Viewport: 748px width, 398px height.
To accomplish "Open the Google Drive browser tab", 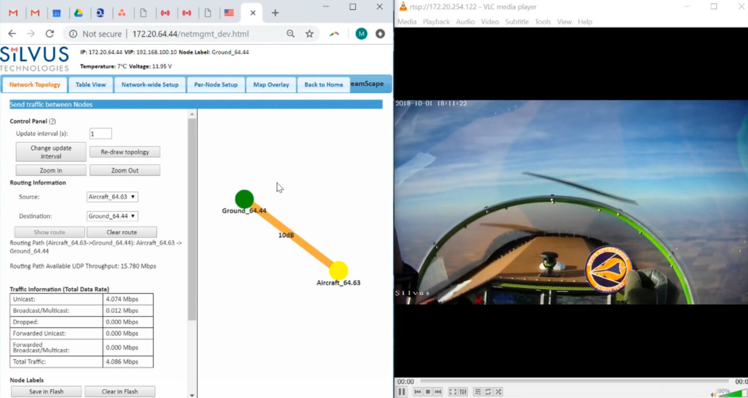I will [x=78, y=13].
